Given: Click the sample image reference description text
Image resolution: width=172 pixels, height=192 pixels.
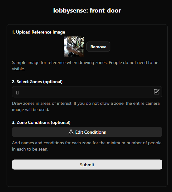Looking at the screenshot, I should (x=85, y=66).
